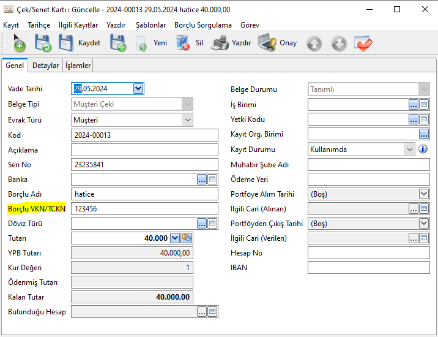This screenshot has height=337, width=438.
Task: Click the Banka lookup ellipsis button
Action: 202,179
